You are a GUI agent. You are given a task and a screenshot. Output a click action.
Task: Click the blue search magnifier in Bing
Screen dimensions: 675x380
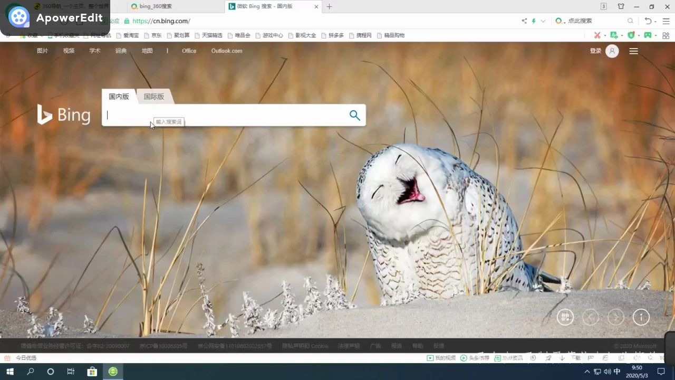click(354, 115)
